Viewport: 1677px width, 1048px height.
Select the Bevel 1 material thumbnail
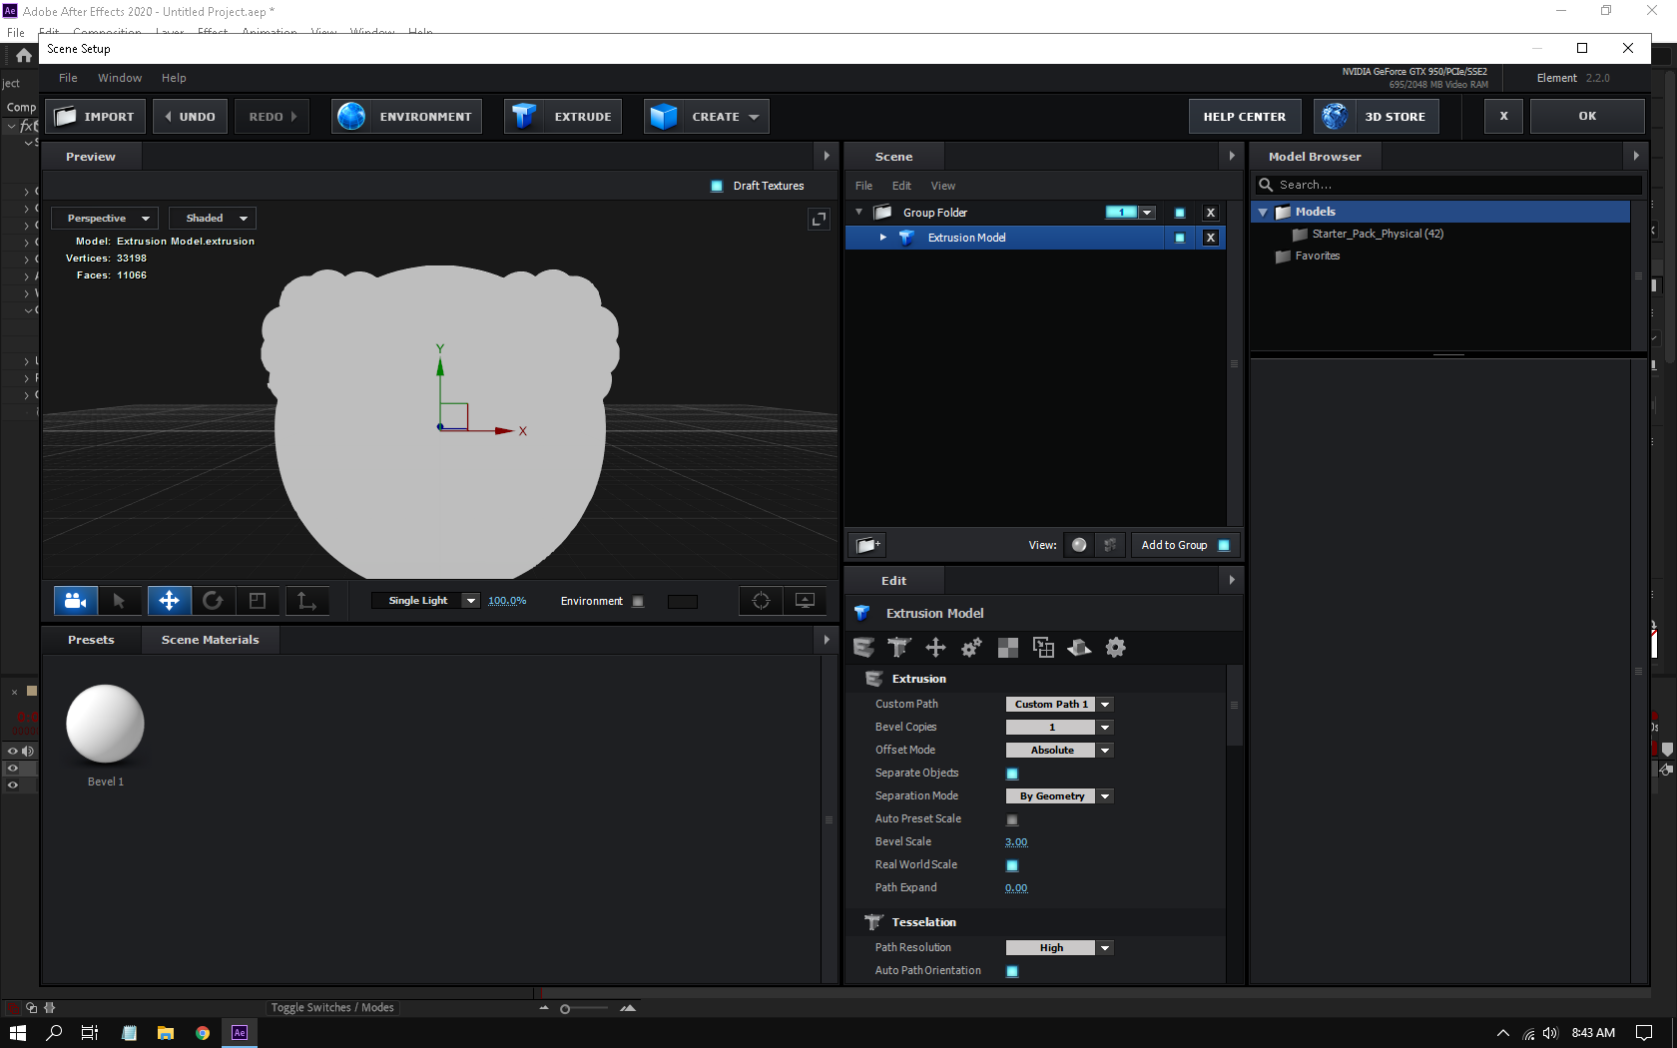pyautogui.click(x=104, y=724)
